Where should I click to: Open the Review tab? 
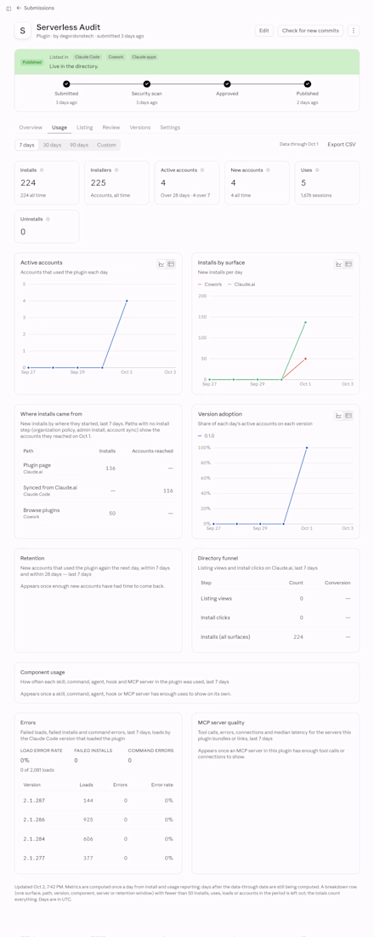111,127
